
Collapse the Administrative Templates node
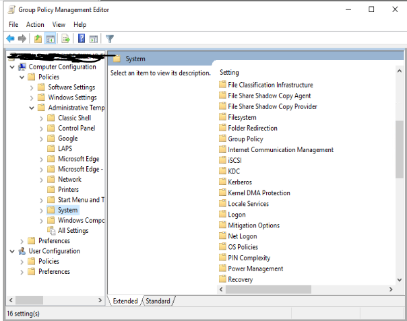click(x=32, y=108)
